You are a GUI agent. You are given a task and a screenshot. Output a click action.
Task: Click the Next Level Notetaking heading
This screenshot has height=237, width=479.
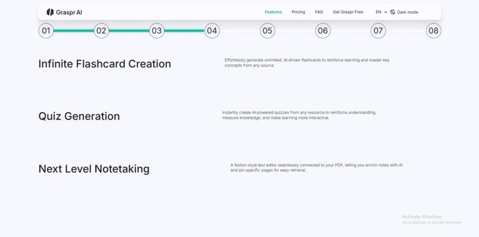[x=94, y=169]
